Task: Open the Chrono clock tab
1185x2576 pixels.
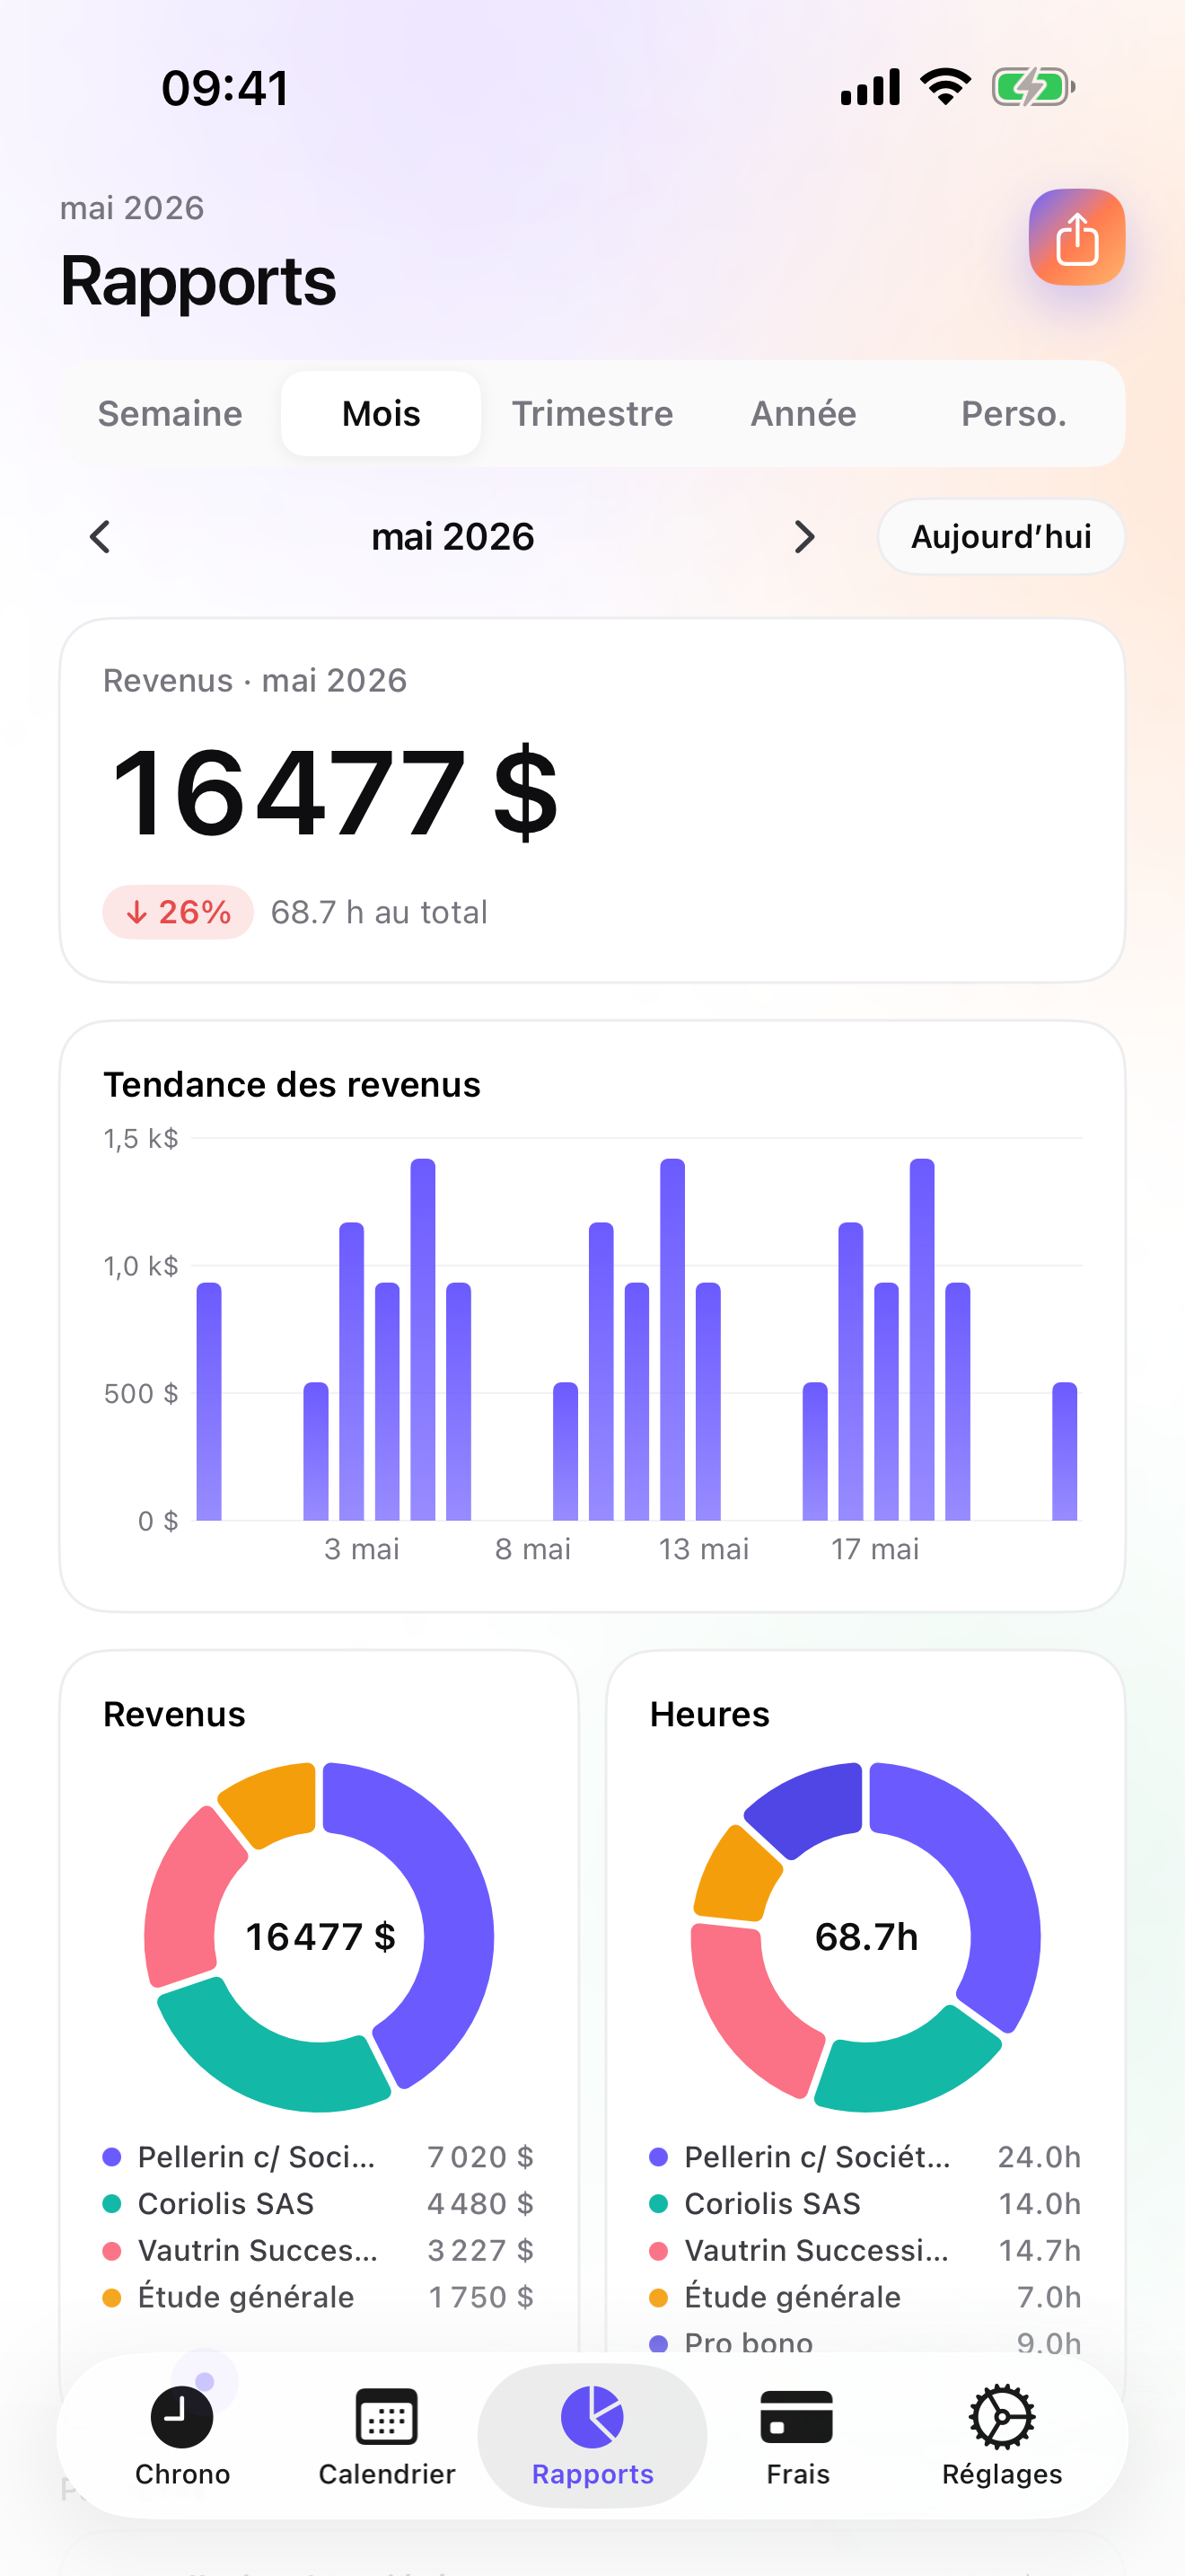Action: coord(182,2436)
